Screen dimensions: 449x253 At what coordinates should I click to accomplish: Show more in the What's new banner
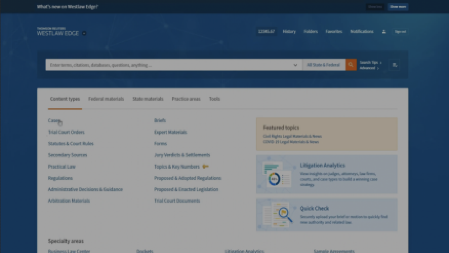(x=398, y=7)
